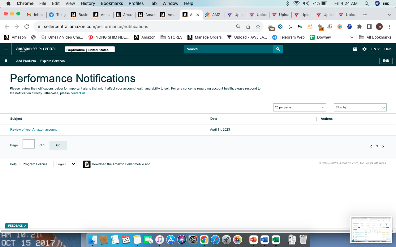Open the Chrome File menu

[x=43, y=3]
